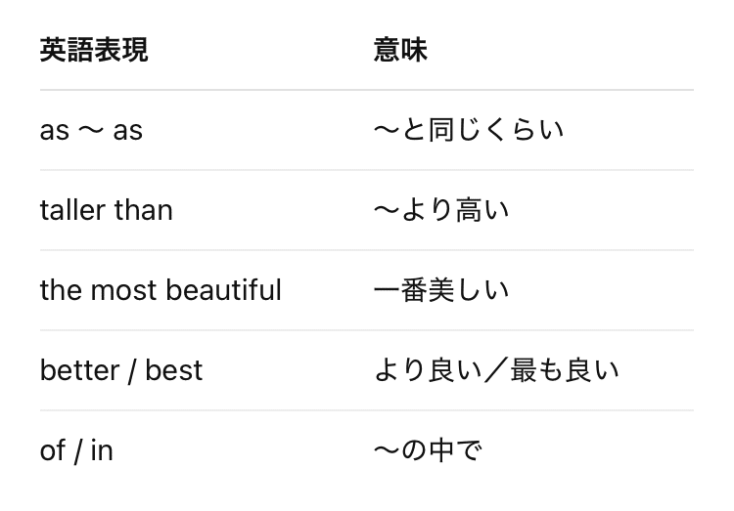
Task: Click the ～の中で meaning cell
Action: pos(428,450)
